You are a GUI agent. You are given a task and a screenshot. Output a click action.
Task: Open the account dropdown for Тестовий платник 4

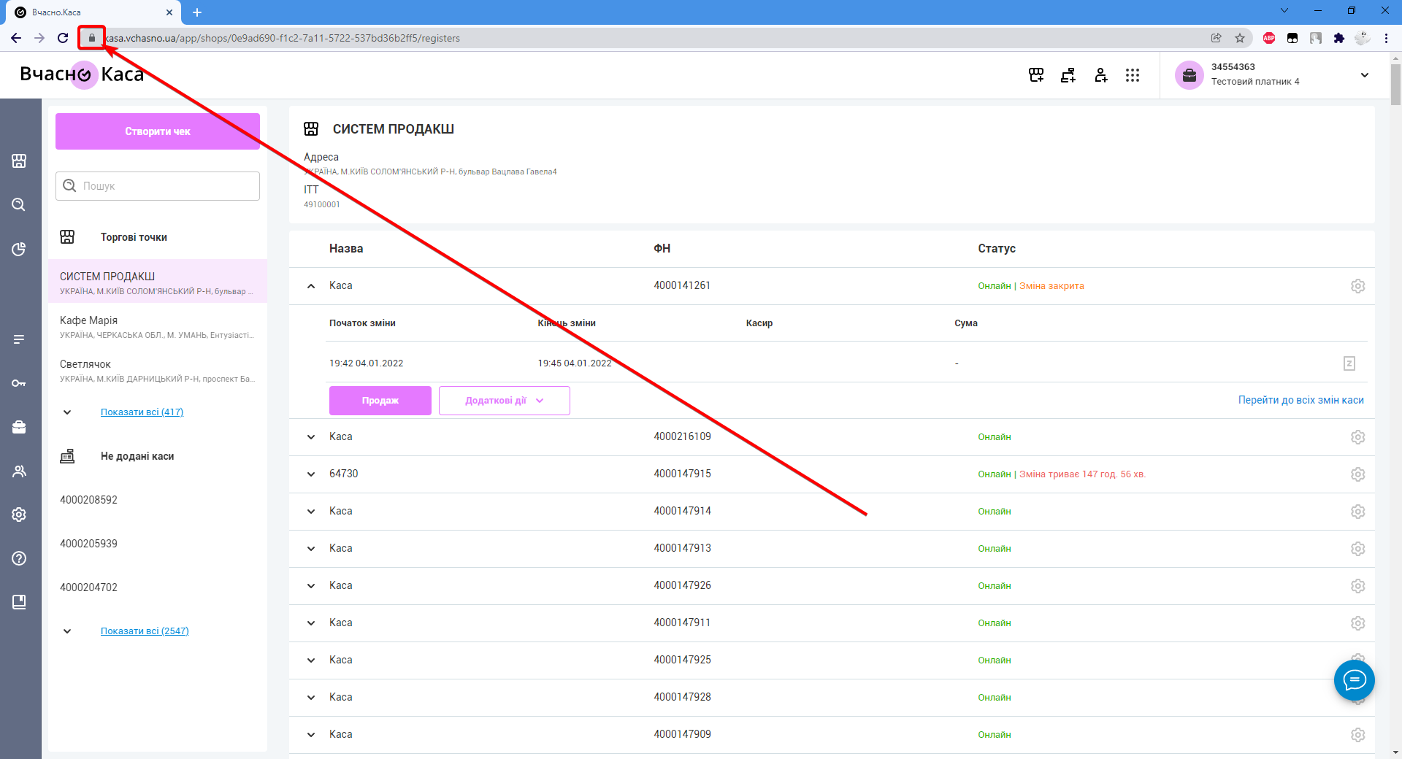1365,75
